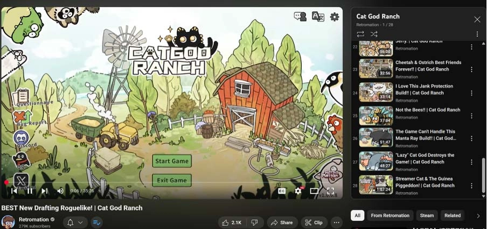Image resolution: width=487 pixels, height=229 pixels.
Task: Like the video (2.1K)
Action: pos(232,223)
